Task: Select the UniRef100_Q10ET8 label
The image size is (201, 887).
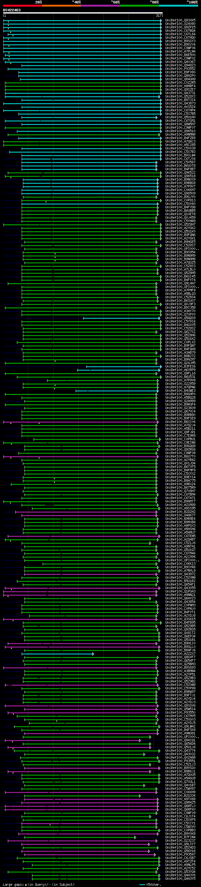Action: click(180, 214)
